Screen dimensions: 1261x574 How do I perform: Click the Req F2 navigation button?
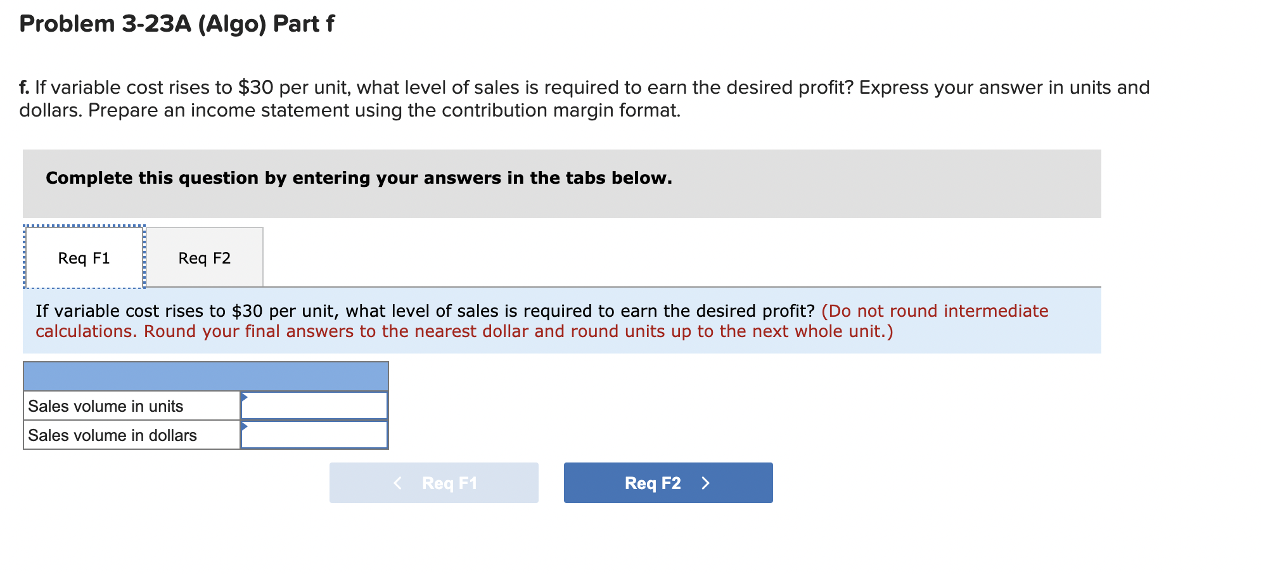click(x=667, y=482)
